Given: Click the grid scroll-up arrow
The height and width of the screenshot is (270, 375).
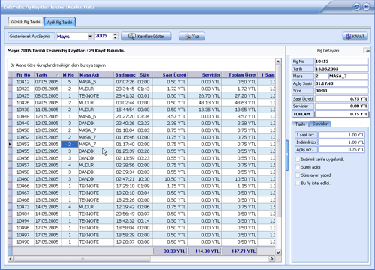Looking at the screenshot, I should pos(278,61).
